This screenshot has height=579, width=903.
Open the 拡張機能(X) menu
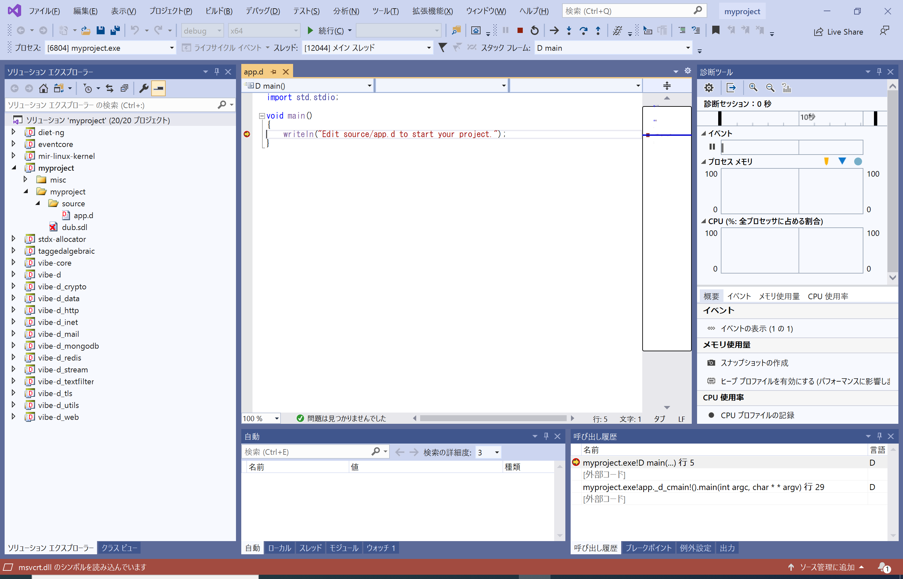click(433, 11)
